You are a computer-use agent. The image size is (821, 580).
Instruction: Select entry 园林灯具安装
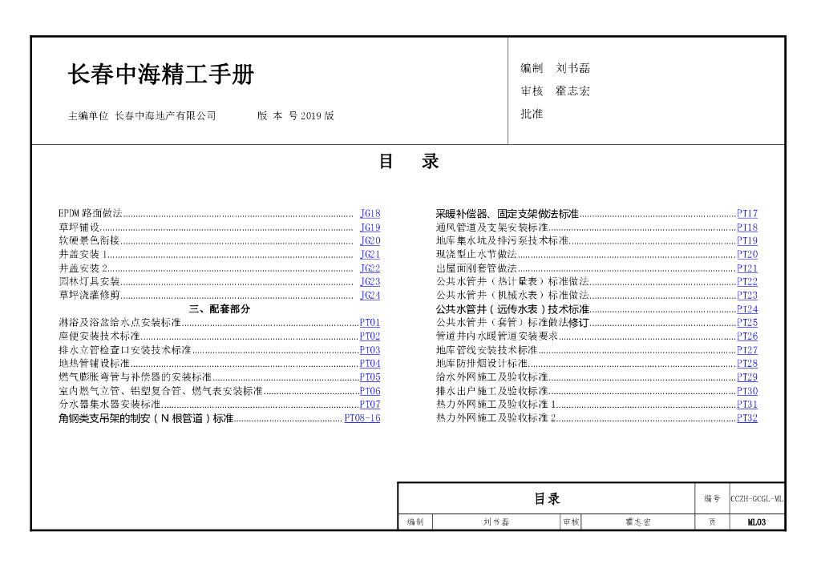pyautogui.click(x=89, y=281)
